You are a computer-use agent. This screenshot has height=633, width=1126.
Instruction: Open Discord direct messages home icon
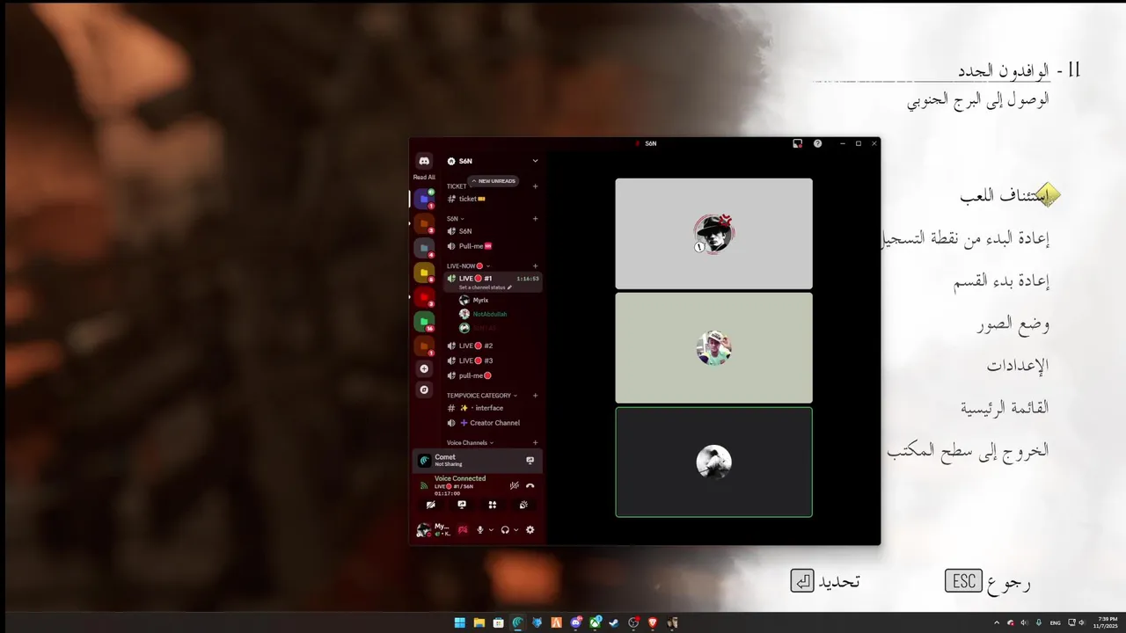(424, 161)
